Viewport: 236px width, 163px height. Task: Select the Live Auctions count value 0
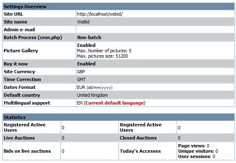click(63, 138)
